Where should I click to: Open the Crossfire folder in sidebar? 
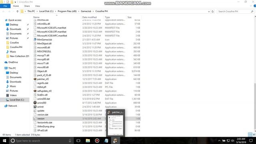(14, 43)
